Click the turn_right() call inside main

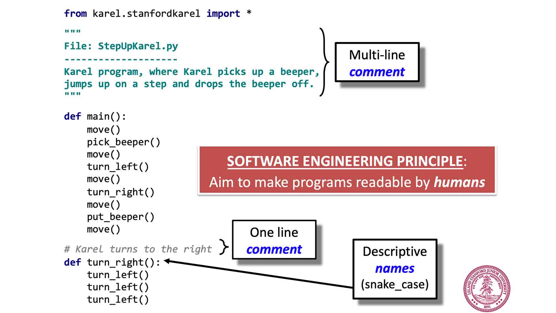121,192
